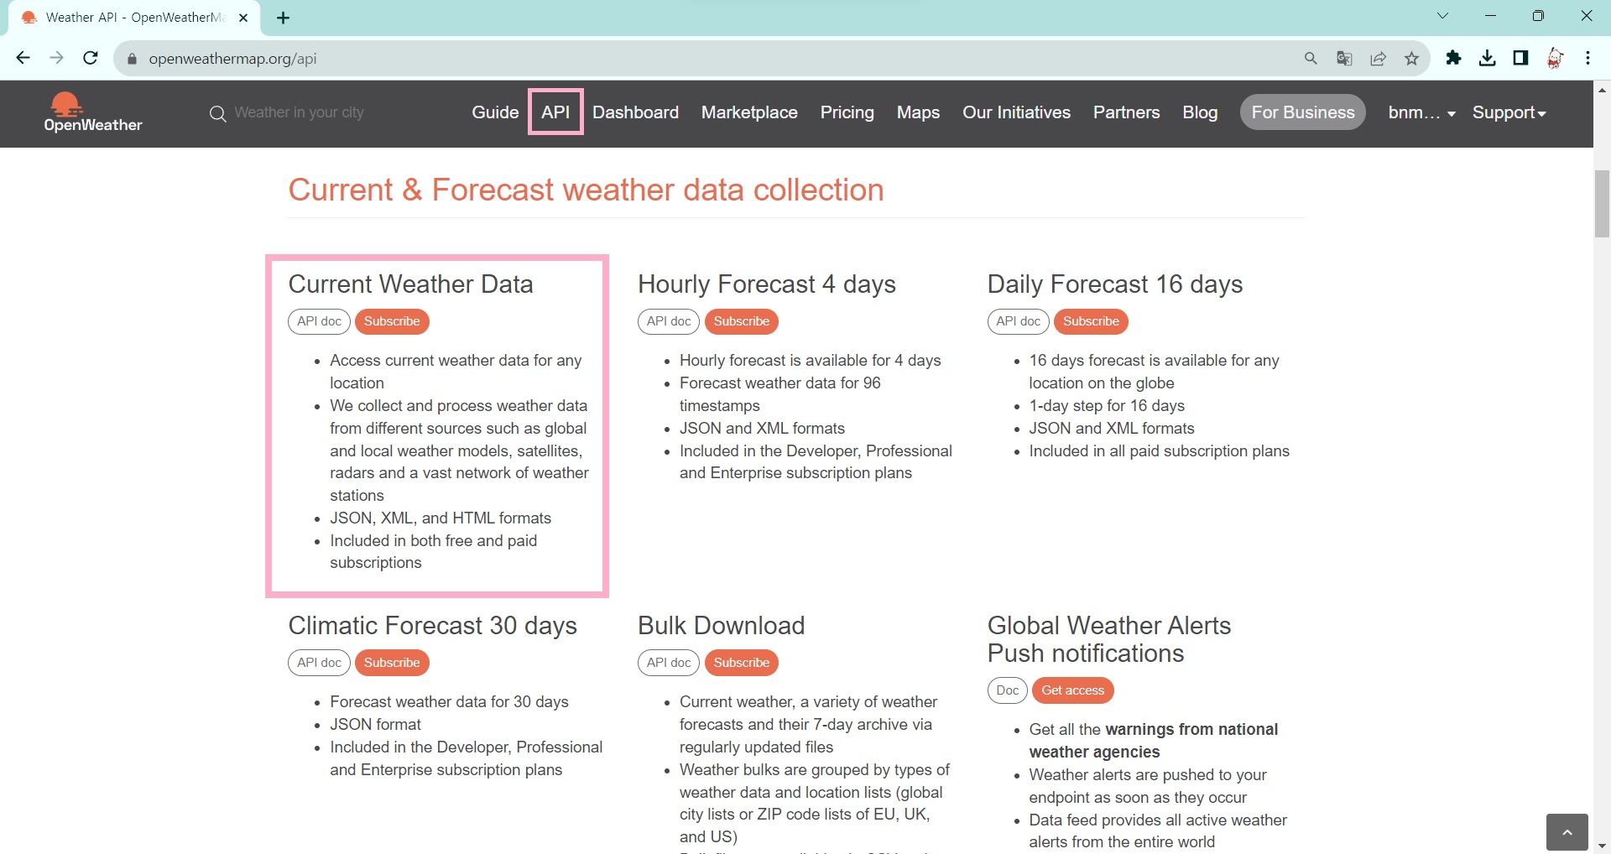Open the Blog menu item
Image resolution: width=1611 pixels, height=854 pixels.
1200,112
